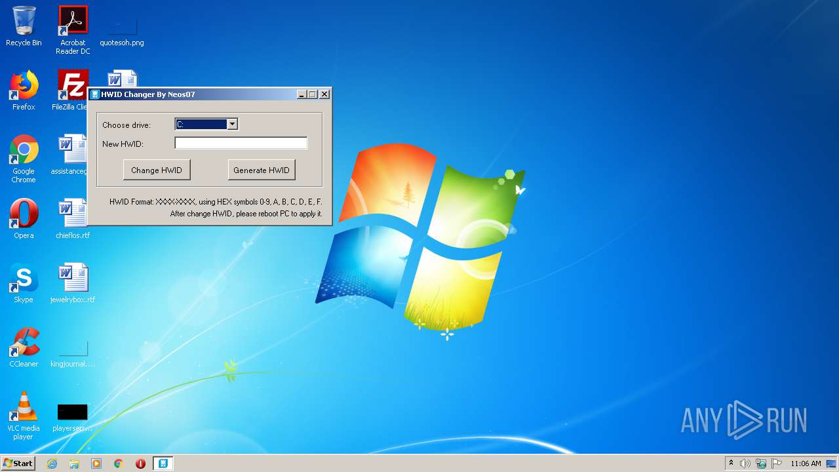Select chieflos.rtf document icon
The height and width of the screenshot is (472, 839).
tap(73, 219)
